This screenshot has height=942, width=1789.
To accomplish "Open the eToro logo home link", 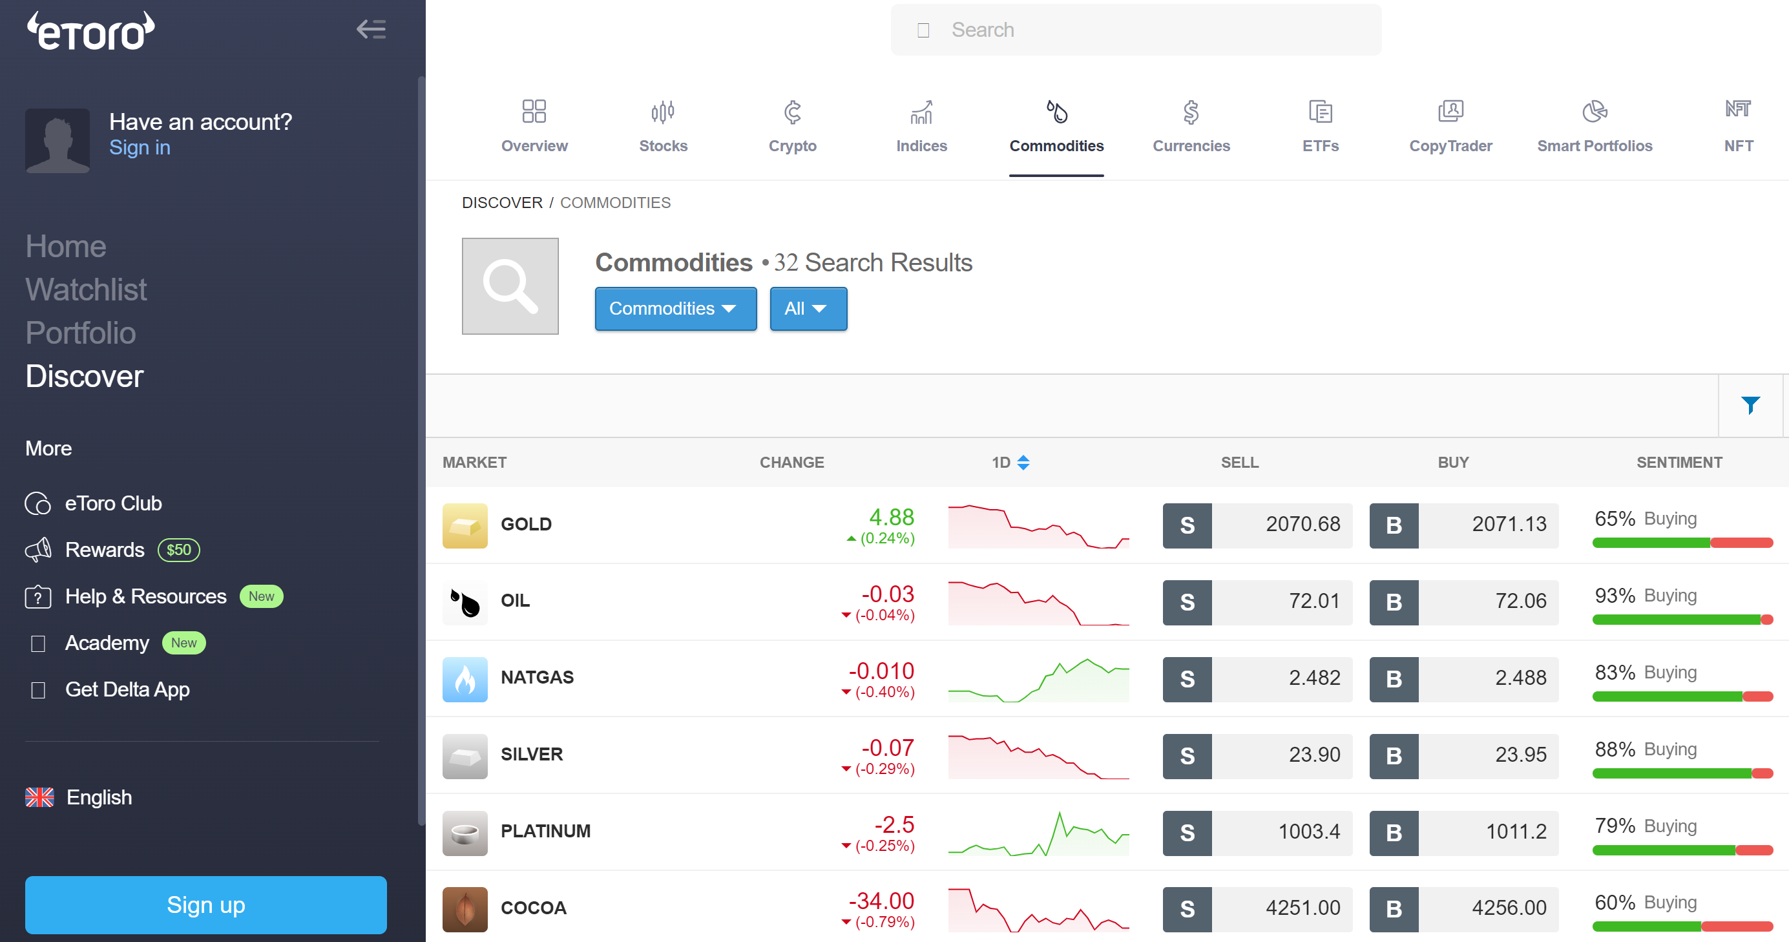I will pyautogui.click(x=90, y=31).
